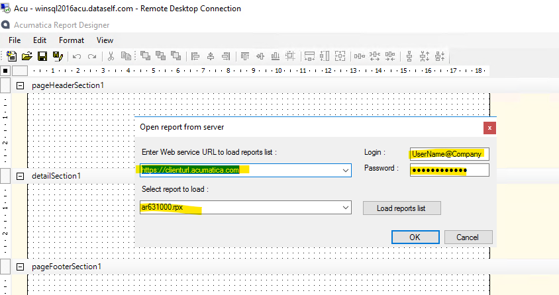559x295 pixels.
Task: Click the Align Lefts toolbar icon
Action: click(195, 56)
